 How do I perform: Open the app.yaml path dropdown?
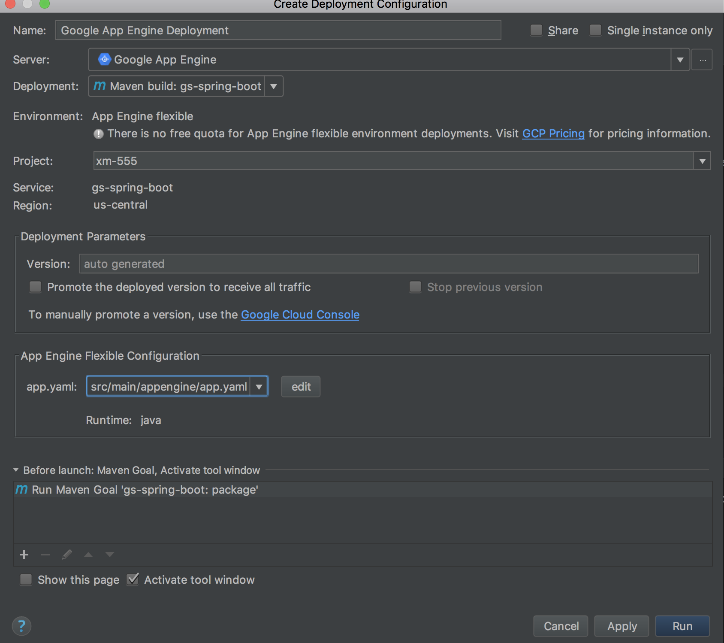[259, 386]
